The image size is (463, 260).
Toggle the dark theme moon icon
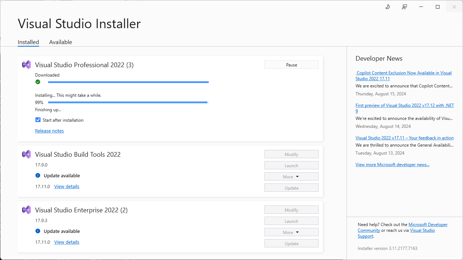(387, 7)
